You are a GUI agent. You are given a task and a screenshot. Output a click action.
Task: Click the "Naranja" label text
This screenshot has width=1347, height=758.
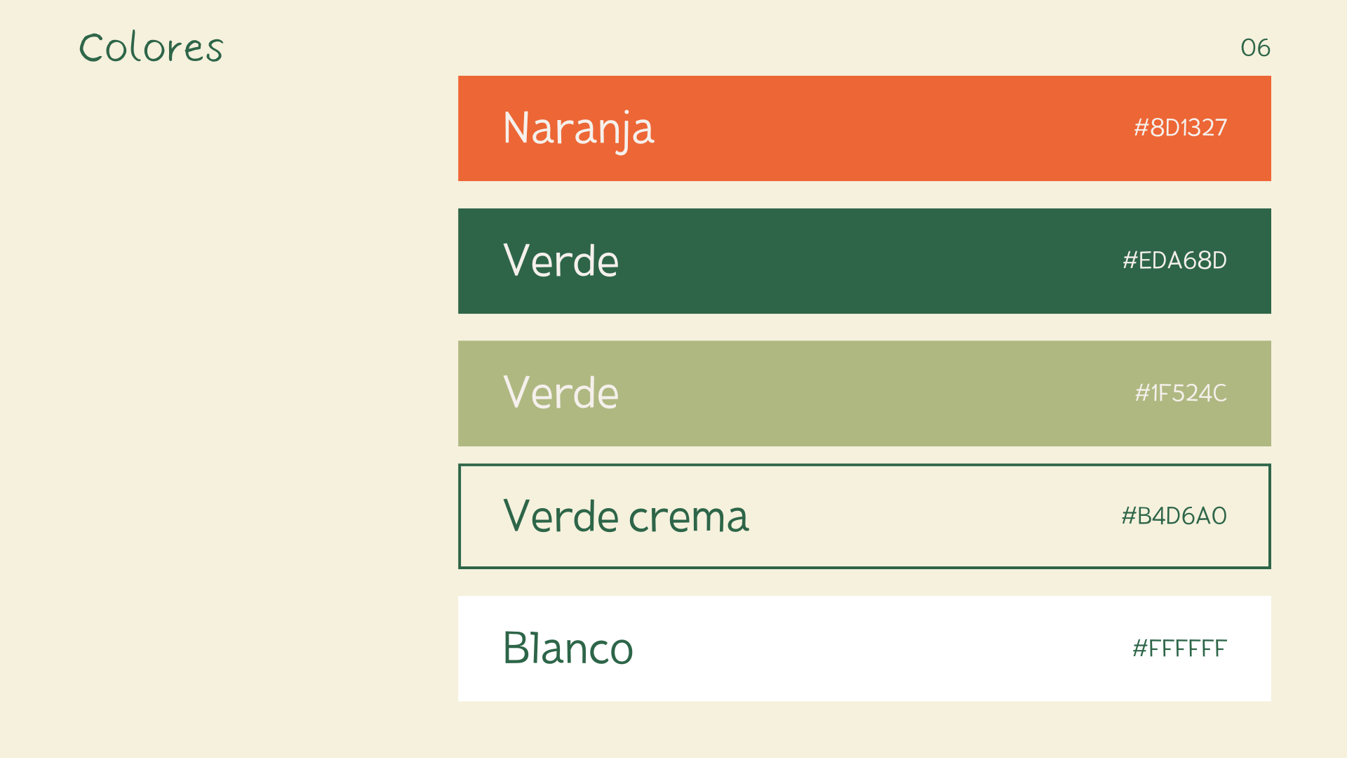click(x=579, y=128)
